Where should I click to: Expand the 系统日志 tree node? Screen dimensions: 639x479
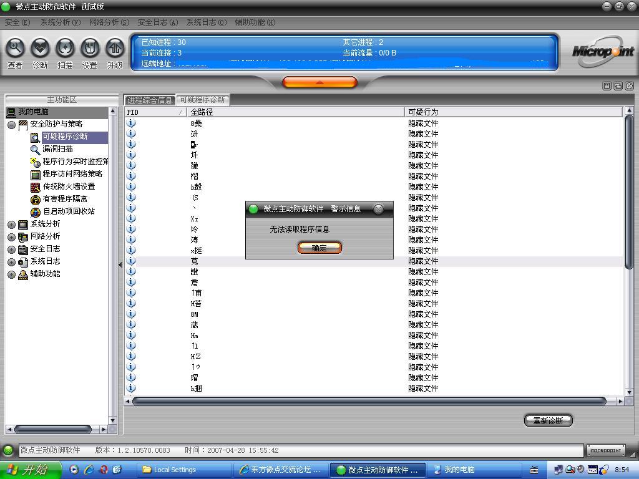(11, 263)
